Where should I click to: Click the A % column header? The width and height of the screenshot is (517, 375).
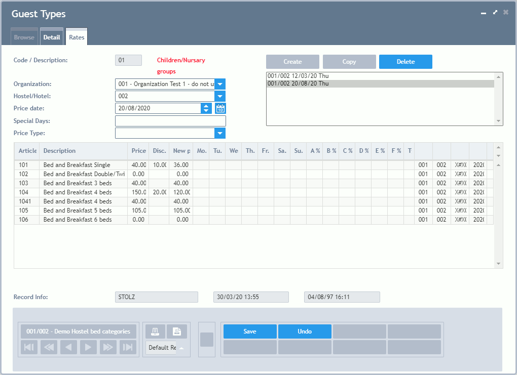315,151
